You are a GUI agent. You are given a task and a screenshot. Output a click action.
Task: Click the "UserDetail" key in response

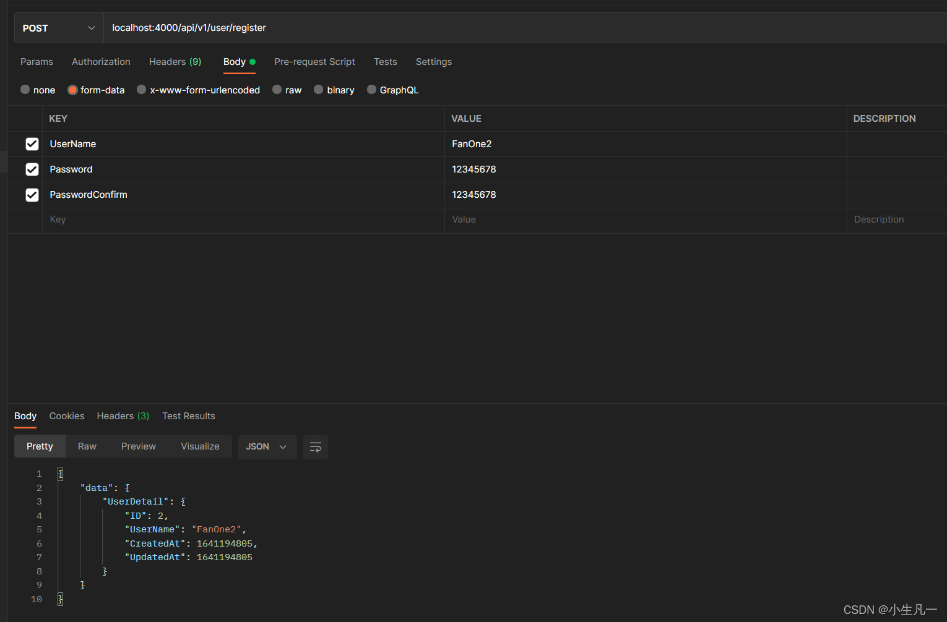pyautogui.click(x=136, y=501)
